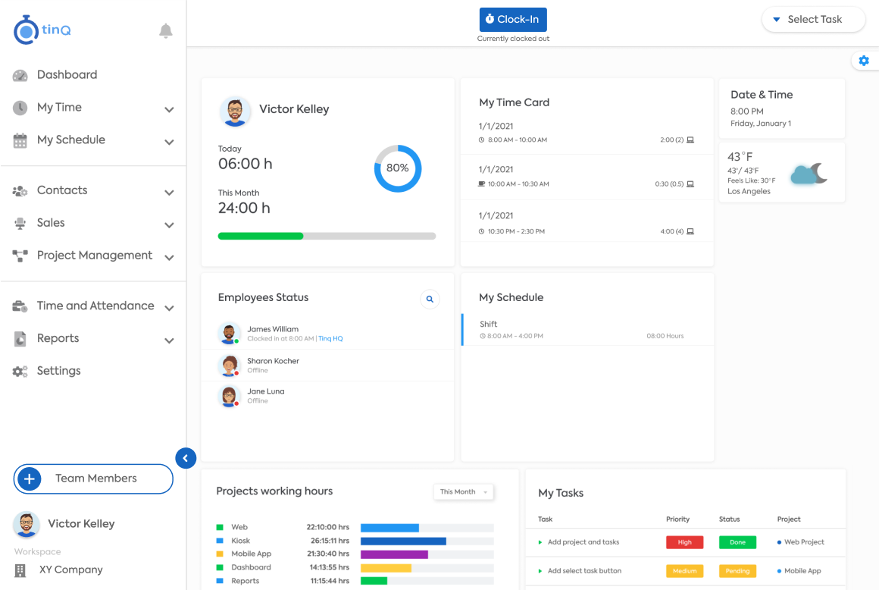Collapse sidebar with blue arrow button

pos(186,458)
